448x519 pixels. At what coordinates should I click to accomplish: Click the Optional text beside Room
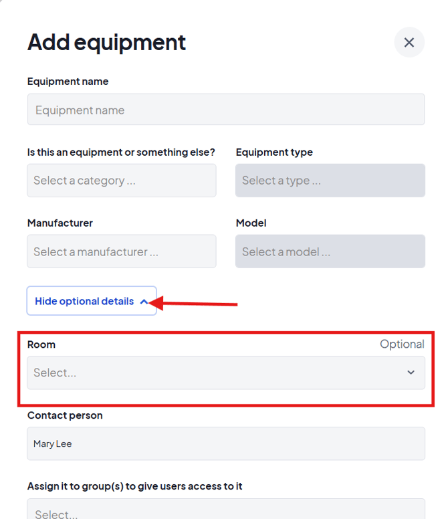click(x=402, y=344)
